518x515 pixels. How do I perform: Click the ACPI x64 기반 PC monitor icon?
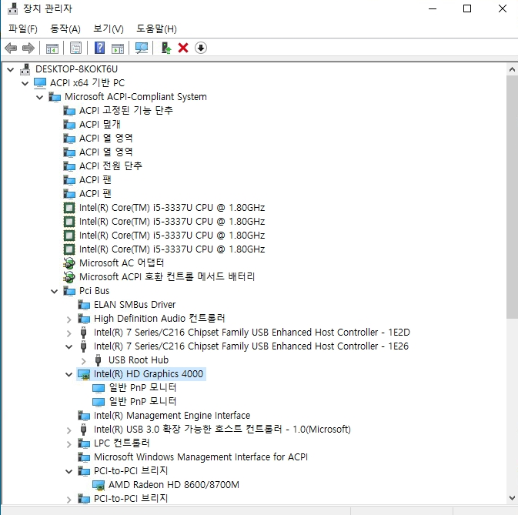point(40,83)
